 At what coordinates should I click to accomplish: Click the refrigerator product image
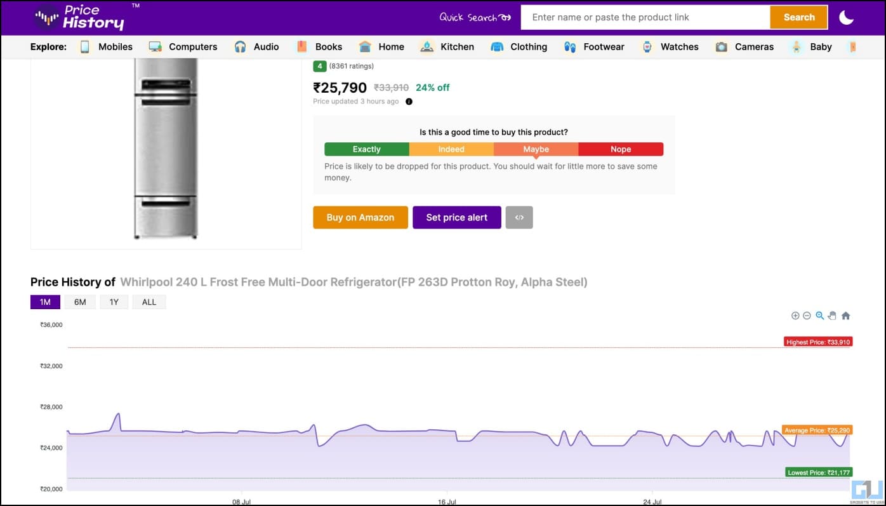[166, 149]
